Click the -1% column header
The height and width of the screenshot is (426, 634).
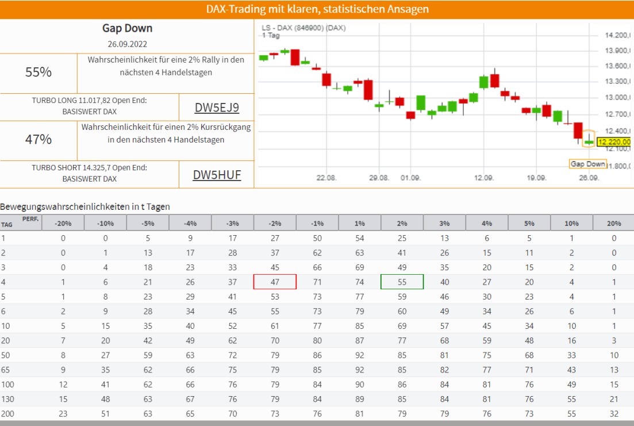coord(317,223)
